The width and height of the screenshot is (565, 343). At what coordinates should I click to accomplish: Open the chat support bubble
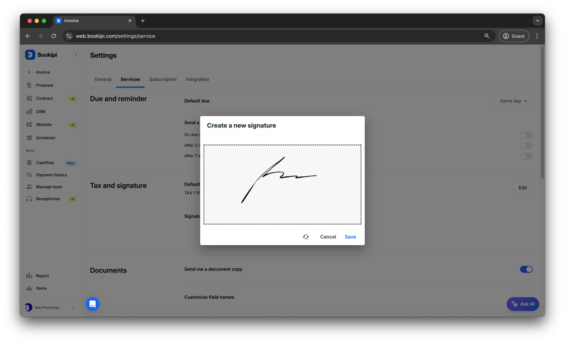tap(93, 304)
